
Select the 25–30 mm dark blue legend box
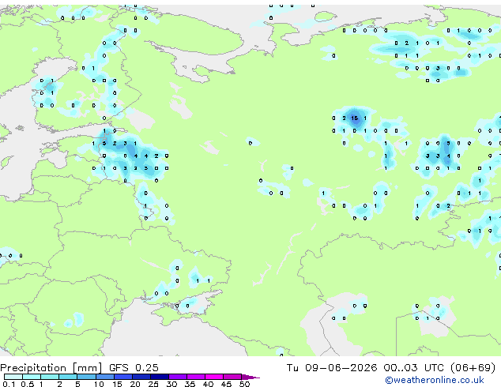tap(160, 377)
